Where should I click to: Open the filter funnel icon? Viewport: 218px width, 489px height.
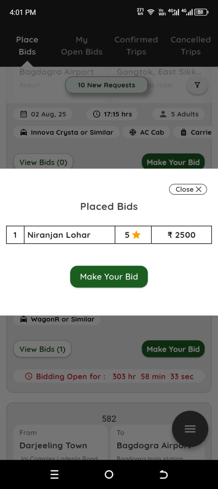click(x=197, y=85)
